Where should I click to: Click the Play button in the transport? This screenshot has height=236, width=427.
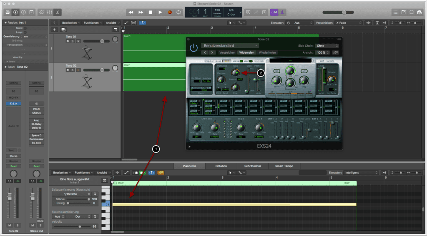160,12
